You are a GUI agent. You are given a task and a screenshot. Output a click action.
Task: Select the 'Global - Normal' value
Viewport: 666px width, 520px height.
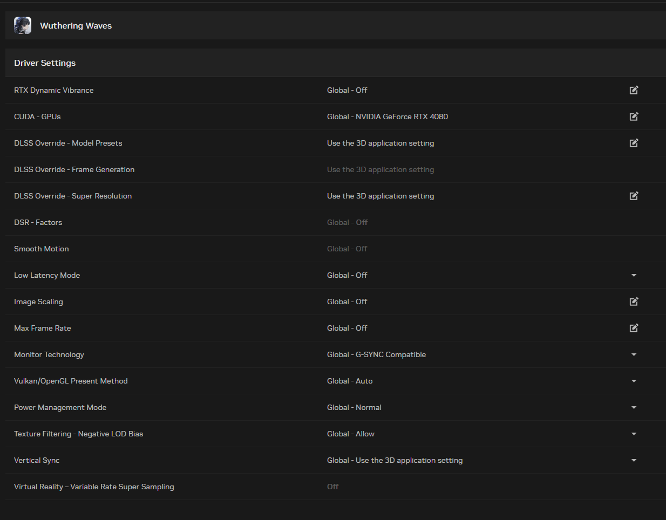coord(355,407)
